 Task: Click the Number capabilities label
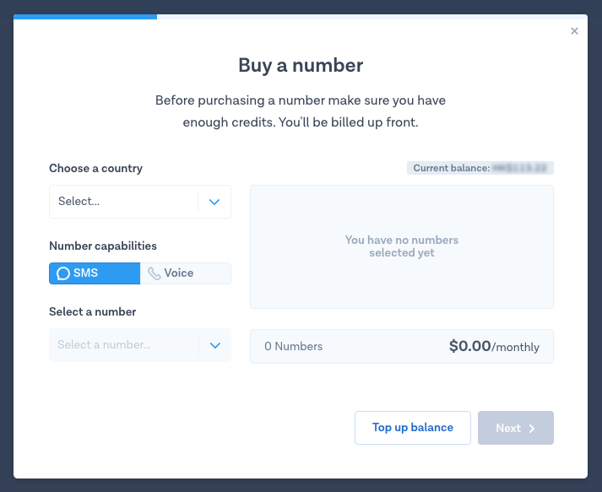pos(103,246)
